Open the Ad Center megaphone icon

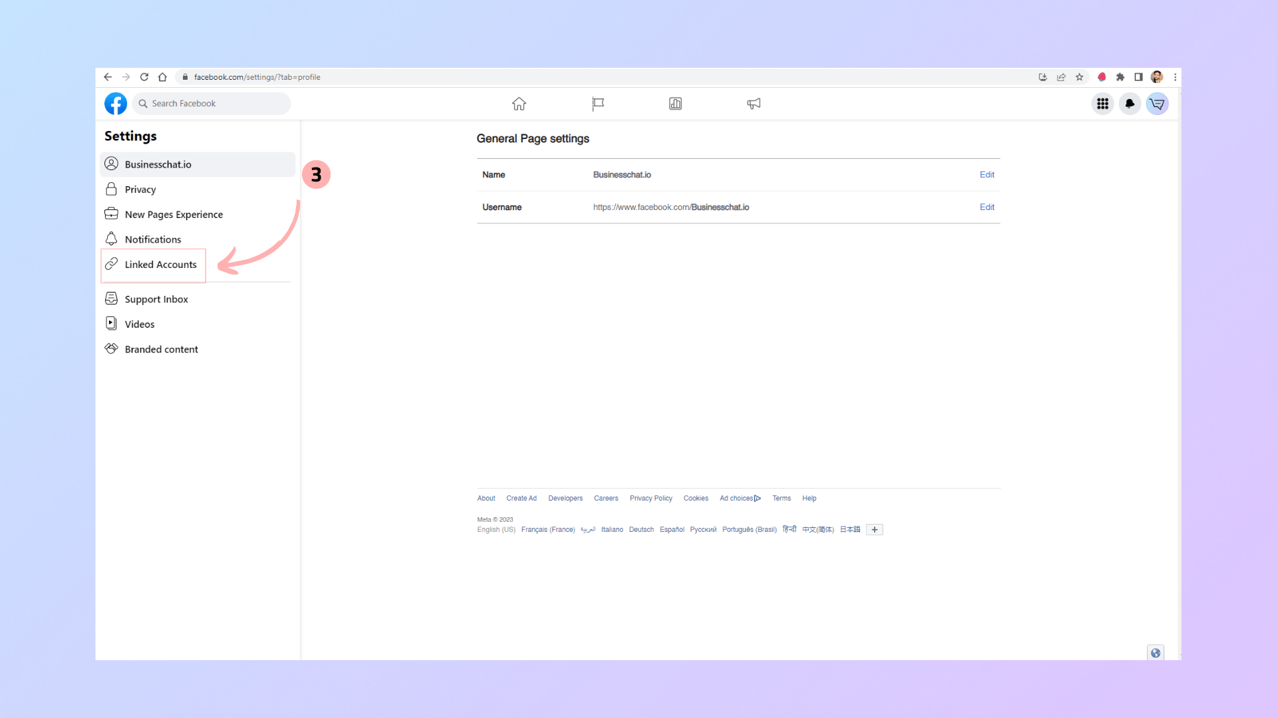754,104
